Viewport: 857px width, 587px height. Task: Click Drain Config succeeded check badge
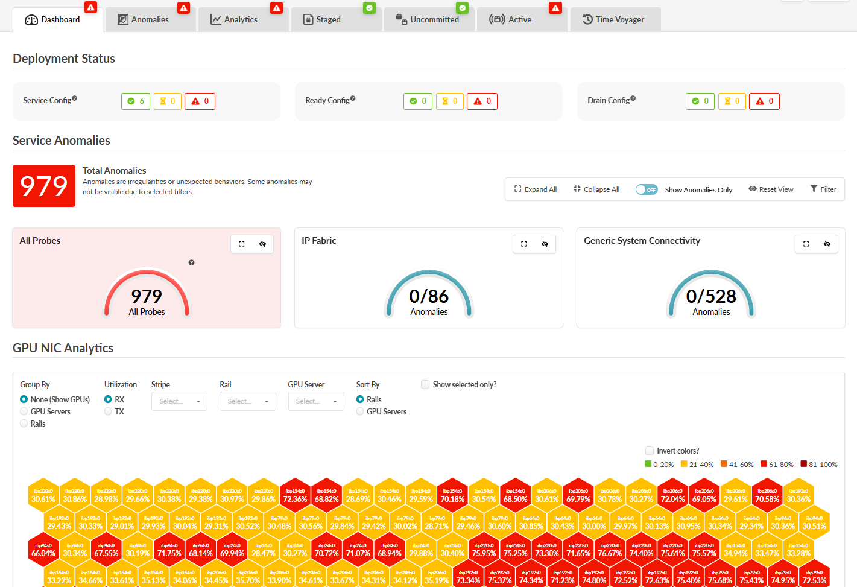(700, 101)
